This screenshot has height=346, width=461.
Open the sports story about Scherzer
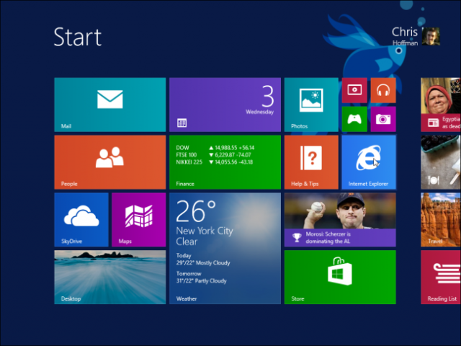pyautogui.click(x=340, y=220)
